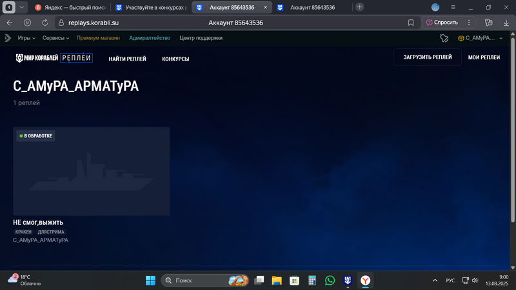The width and height of the screenshot is (516, 290).
Task: Open the C_AMyPA_APMATyPA author link under replay
Action: coord(41,240)
